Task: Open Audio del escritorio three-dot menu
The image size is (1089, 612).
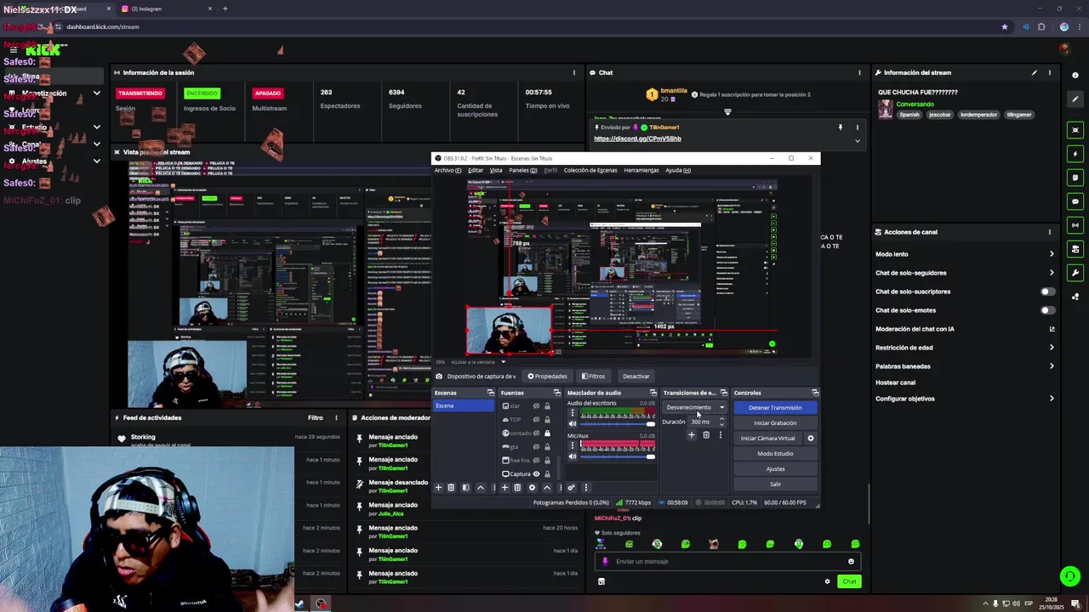Action: pyautogui.click(x=572, y=414)
